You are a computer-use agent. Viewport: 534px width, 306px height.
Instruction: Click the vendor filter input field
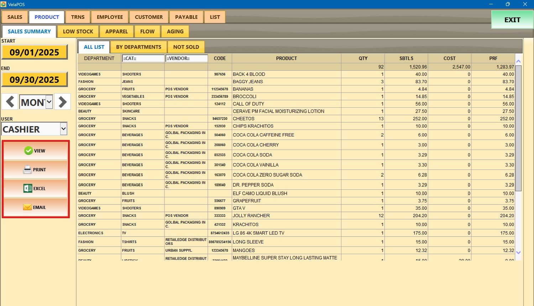pyautogui.click(x=186, y=58)
